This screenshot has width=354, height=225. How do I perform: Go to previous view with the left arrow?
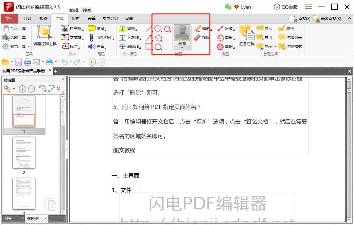pyautogui.click(x=92, y=62)
